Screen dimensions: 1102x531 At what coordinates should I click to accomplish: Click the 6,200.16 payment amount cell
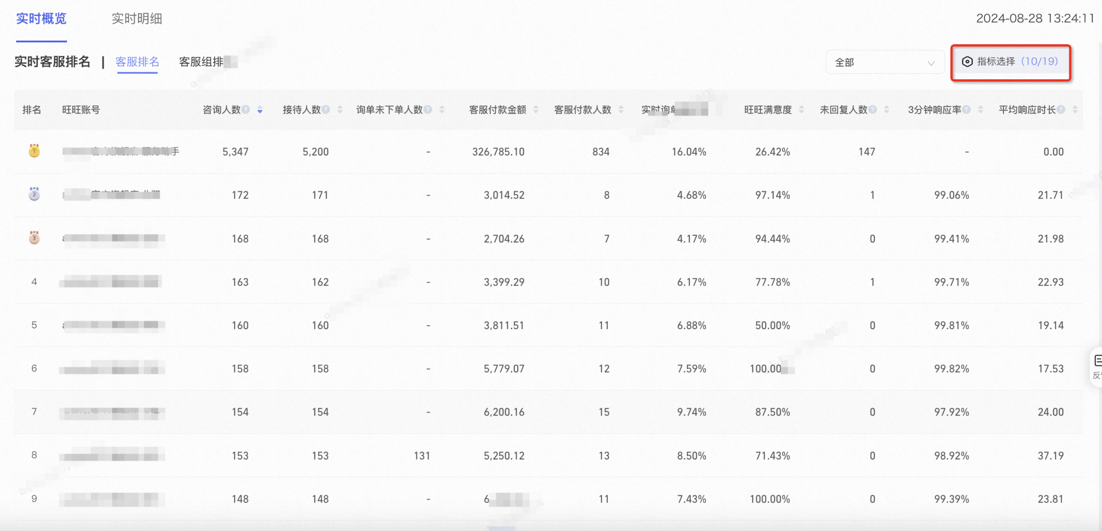coord(504,412)
